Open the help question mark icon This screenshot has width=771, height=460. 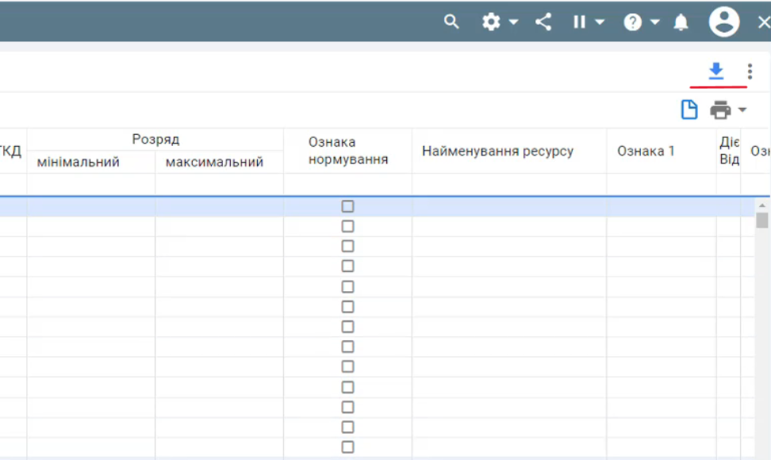[633, 22]
